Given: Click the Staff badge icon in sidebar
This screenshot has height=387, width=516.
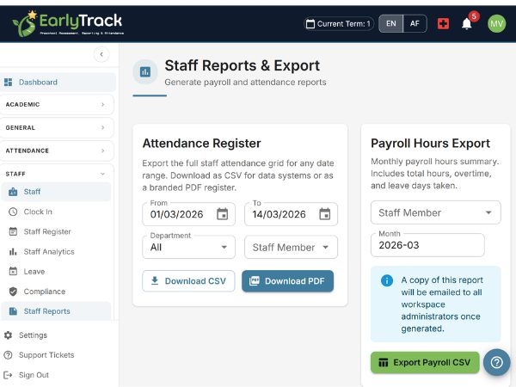Looking at the screenshot, I should tap(13, 192).
